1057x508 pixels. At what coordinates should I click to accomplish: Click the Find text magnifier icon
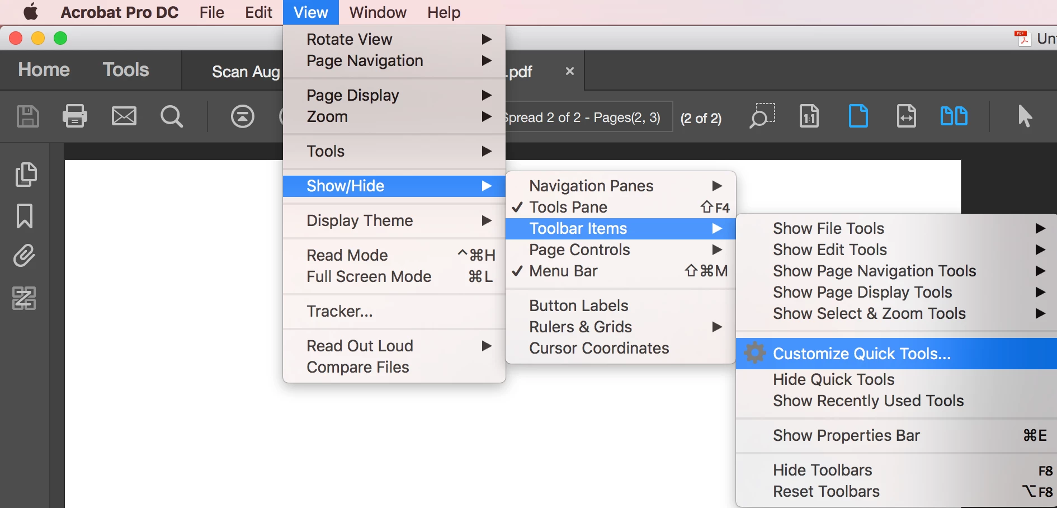[x=172, y=117]
